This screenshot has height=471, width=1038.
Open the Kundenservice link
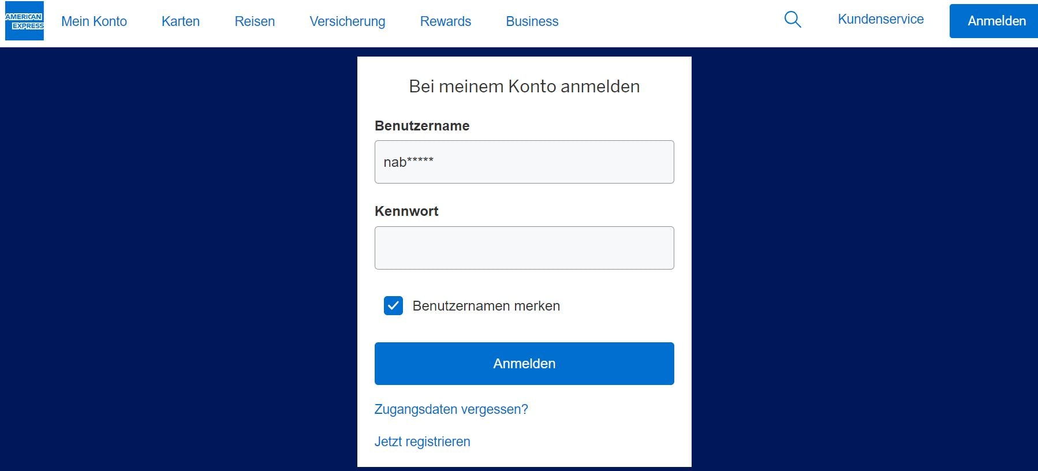(x=880, y=19)
